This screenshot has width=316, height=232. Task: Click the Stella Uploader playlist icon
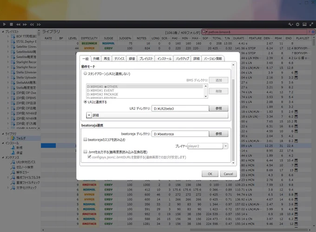13,77
